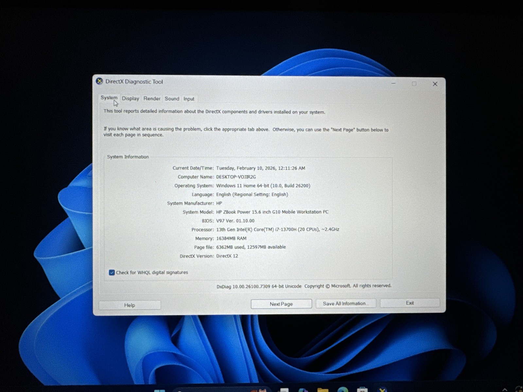Click the DxDiag 10.00.26100.7309 version text

259,286
